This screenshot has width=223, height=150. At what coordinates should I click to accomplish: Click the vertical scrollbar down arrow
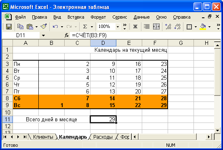(217, 130)
